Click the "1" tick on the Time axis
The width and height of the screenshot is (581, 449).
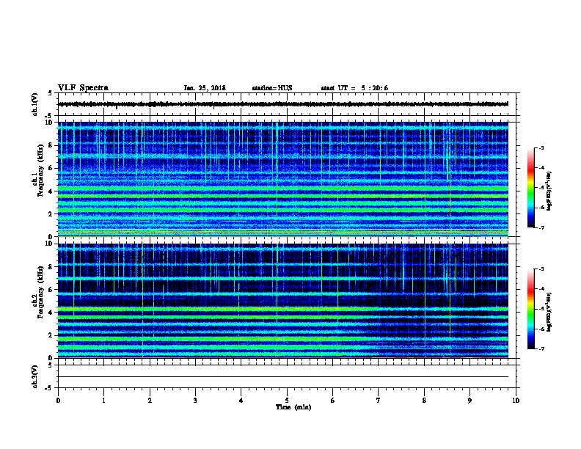coord(103,401)
